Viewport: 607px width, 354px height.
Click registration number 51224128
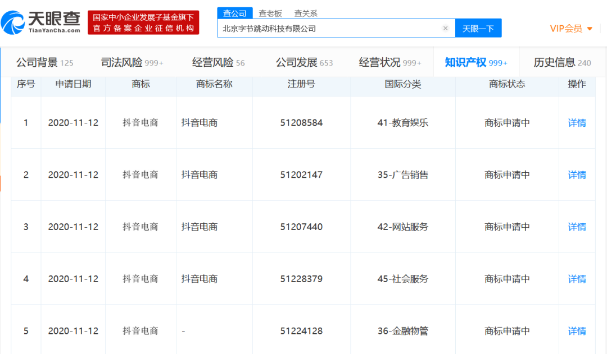click(301, 331)
